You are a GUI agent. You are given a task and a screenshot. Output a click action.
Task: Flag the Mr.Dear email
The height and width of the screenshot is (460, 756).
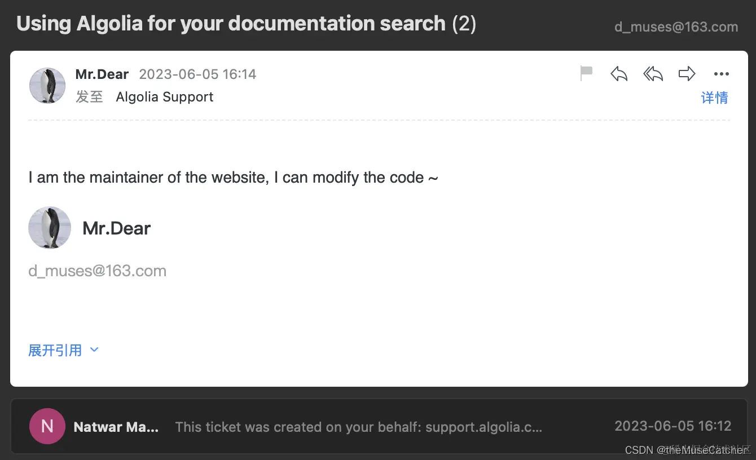587,73
